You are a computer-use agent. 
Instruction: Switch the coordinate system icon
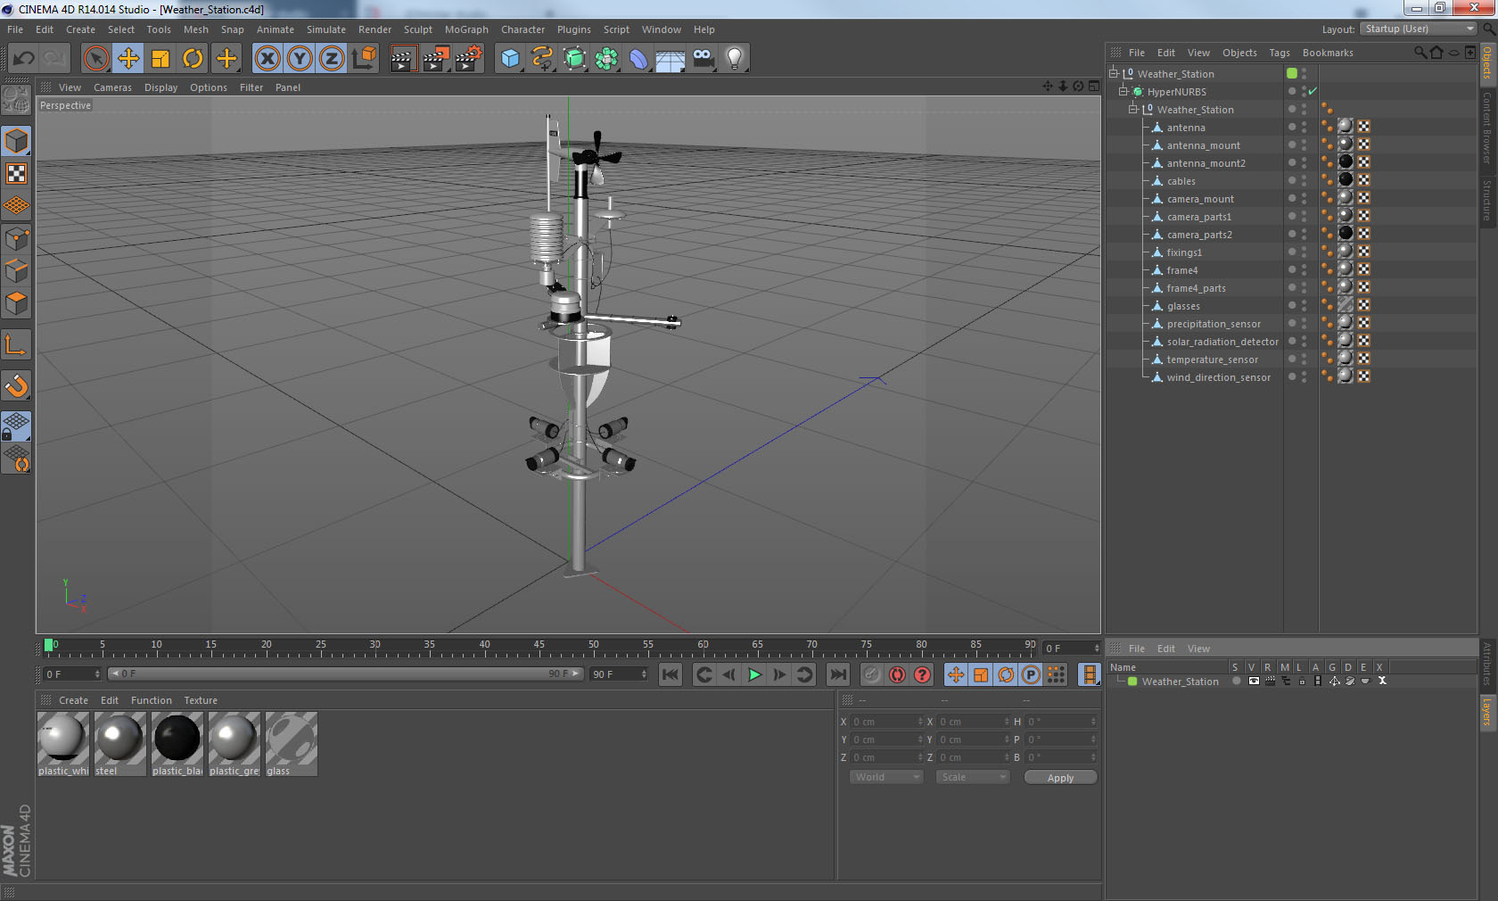pos(364,59)
